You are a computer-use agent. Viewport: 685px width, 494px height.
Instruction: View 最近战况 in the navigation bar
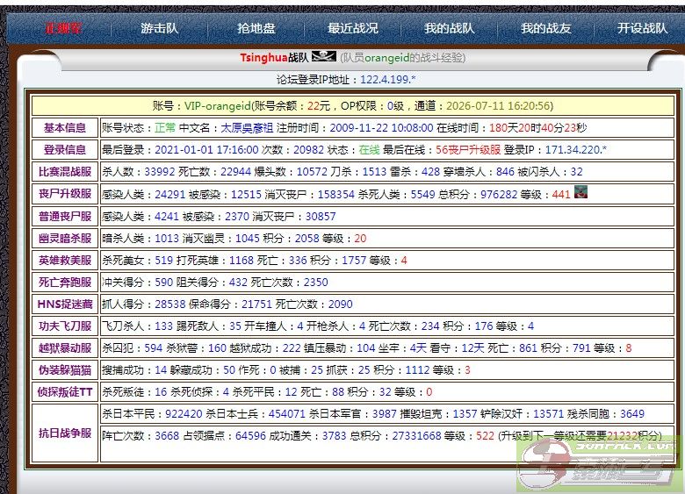[x=353, y=28]
